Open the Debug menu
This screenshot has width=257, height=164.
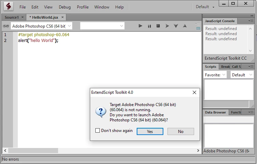click(x=65, y=7)
